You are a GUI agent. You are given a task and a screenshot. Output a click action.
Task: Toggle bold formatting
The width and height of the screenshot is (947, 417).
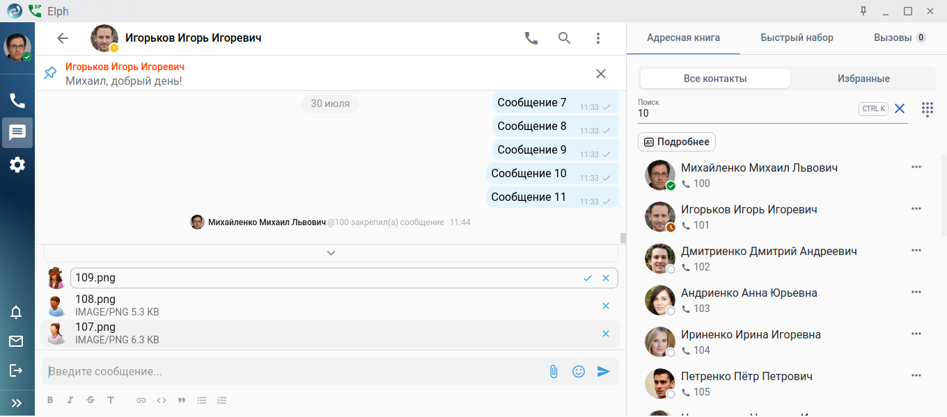[50, 400]
